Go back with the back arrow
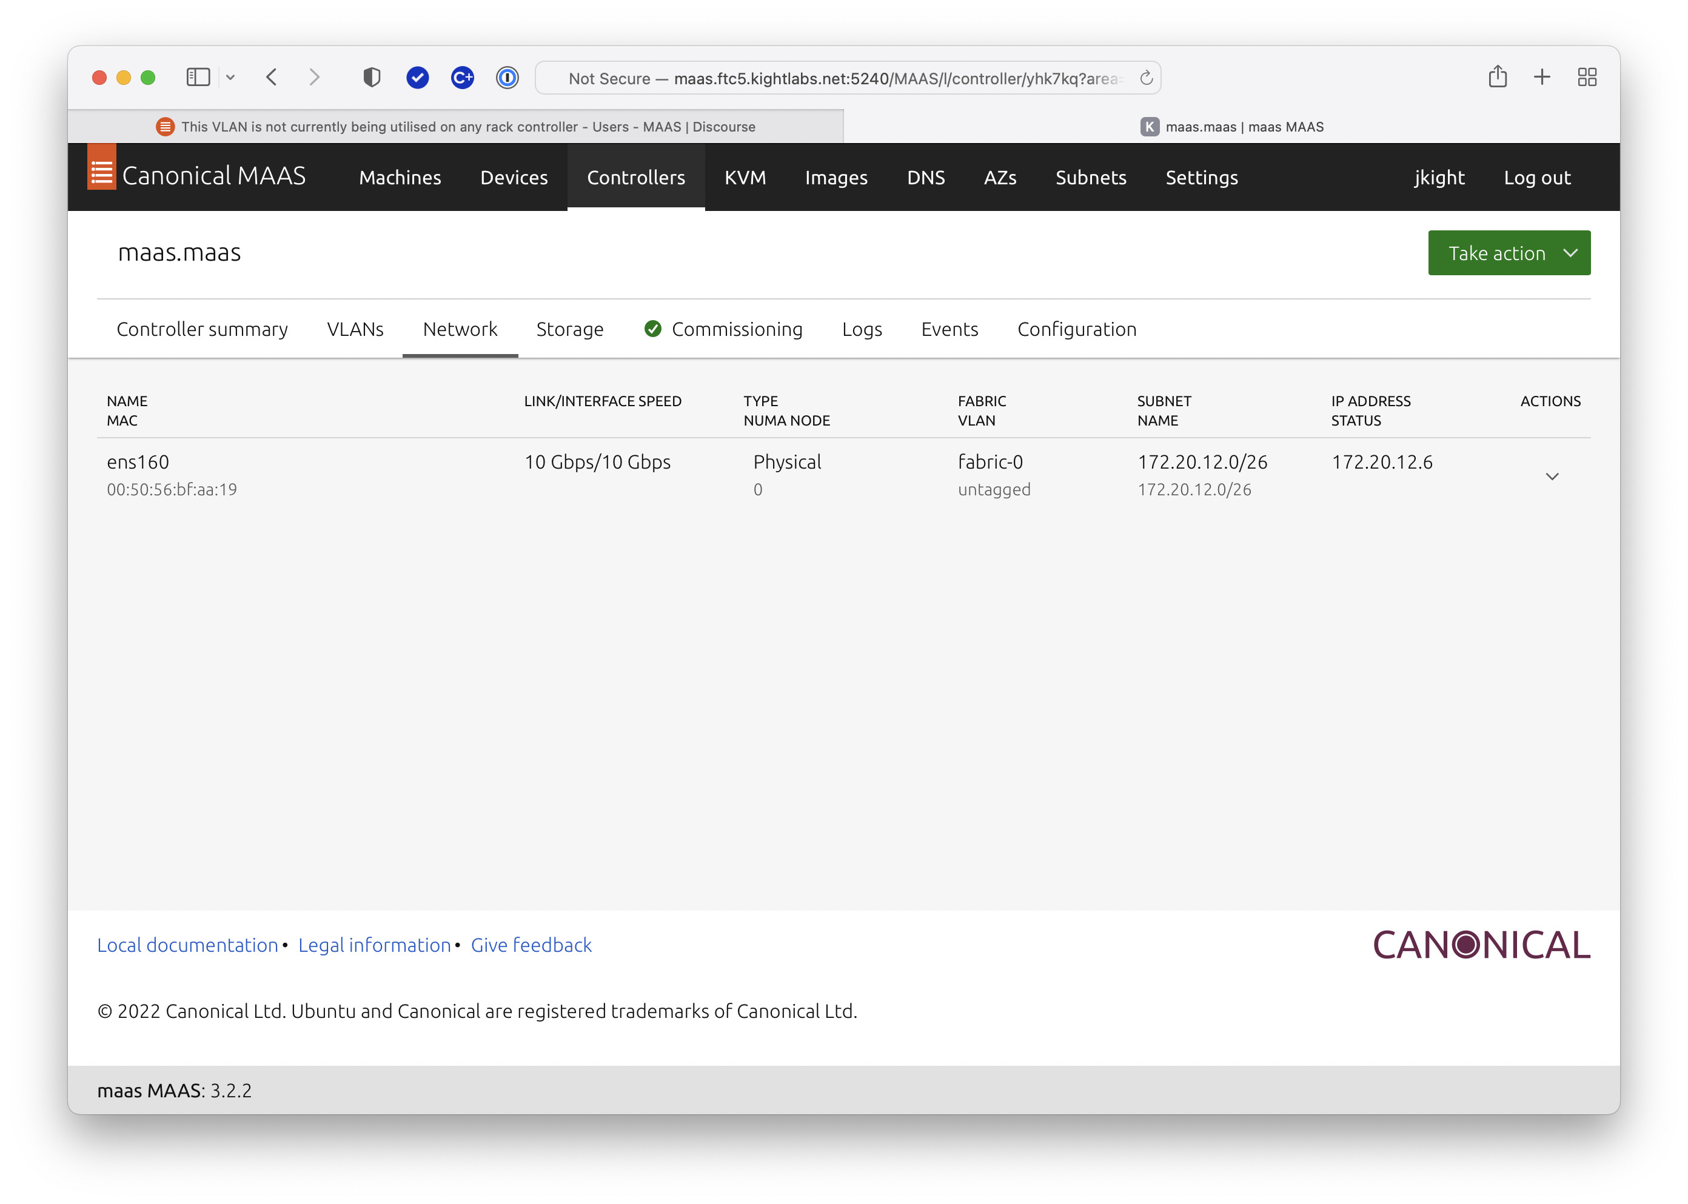 [271, 77]
